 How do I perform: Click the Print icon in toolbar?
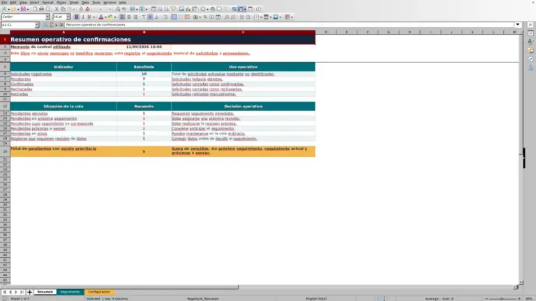(x=41, y=9)
